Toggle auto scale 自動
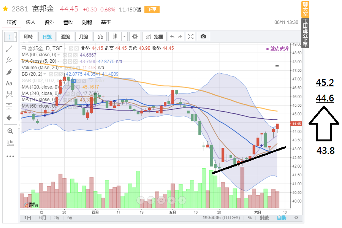This screenshot has height=228, width=342. click(x=282, y=218)
